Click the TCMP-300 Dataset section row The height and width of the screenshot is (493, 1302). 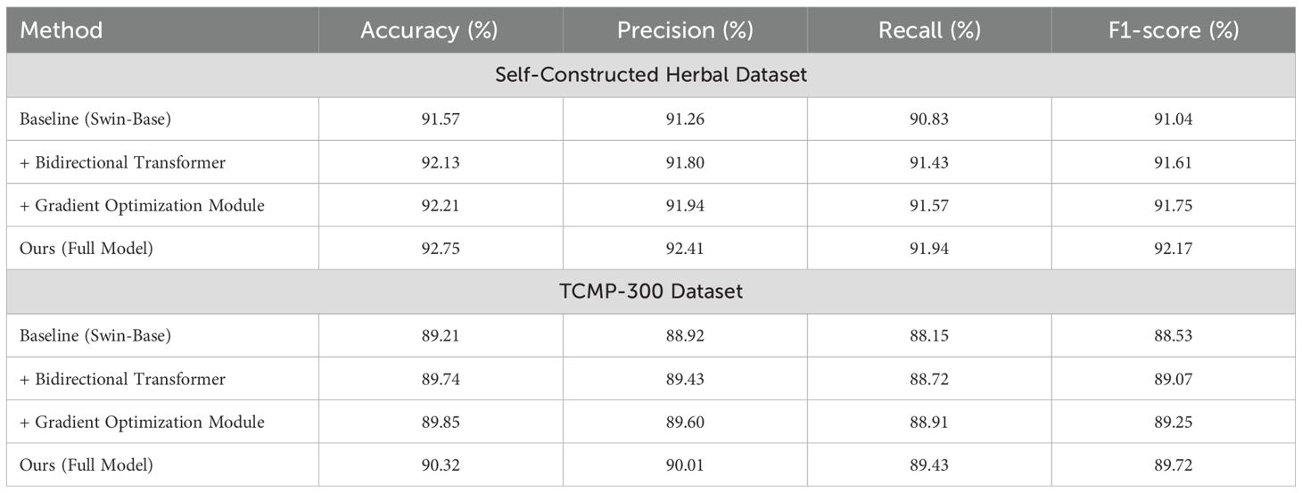pos(651,292)
